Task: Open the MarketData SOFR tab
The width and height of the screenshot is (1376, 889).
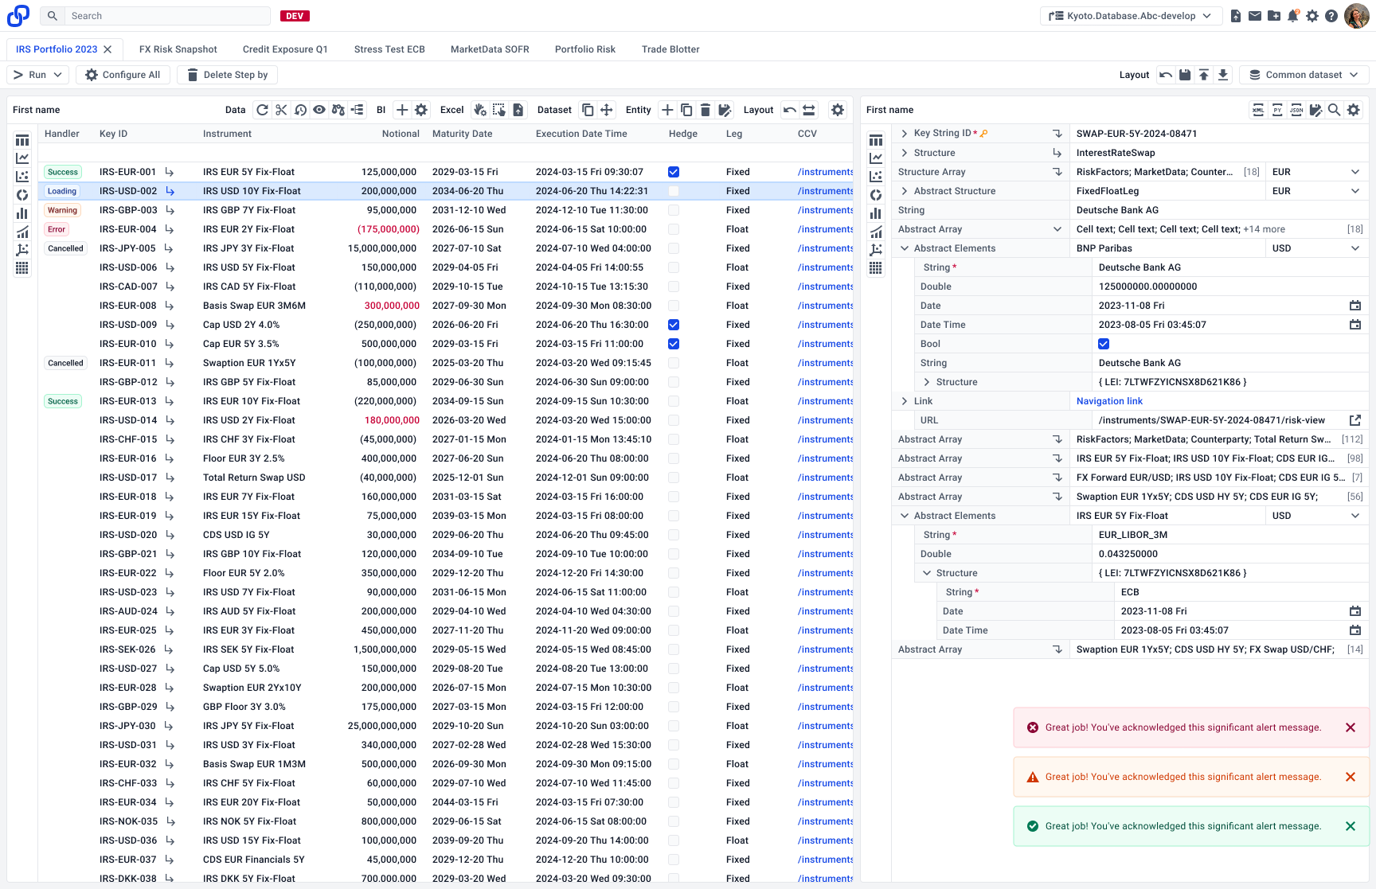Action: [x=490, y=49]
